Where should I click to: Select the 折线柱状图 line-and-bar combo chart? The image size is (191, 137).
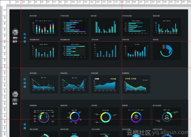pyautogui.click(x=136, y=51)
